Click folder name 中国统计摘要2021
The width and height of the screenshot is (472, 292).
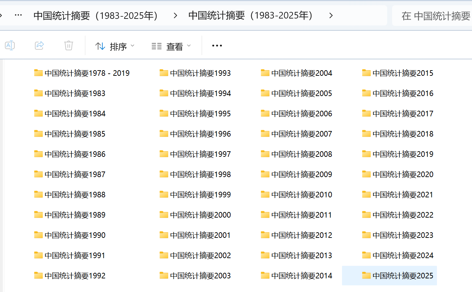pos(403,195)
